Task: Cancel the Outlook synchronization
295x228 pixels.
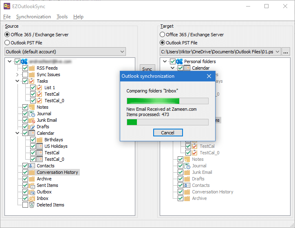Action: [168, 133]
